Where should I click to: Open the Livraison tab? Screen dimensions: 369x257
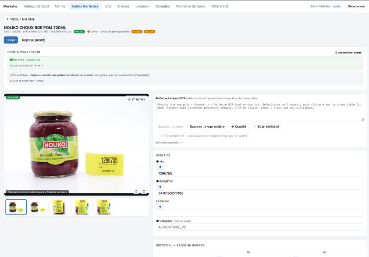(x=142, y=7)
